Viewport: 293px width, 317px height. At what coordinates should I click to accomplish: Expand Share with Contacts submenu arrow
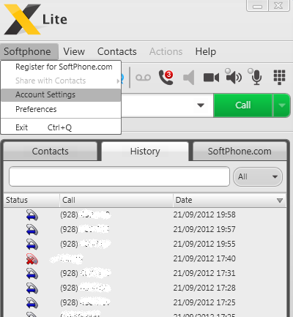[x=118, y=81]
